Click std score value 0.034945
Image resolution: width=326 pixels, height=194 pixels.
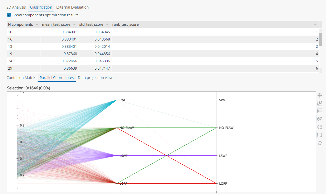pos(102,32)
